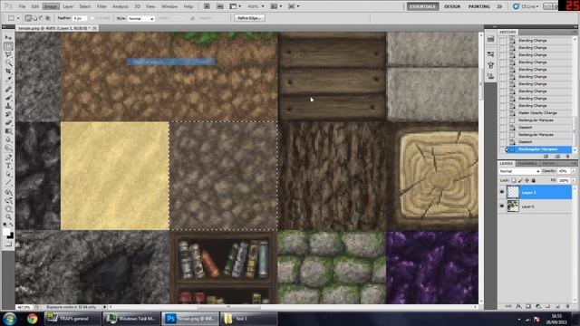Image resolution: width=580 pixels, height=326 pixels.
Task: Select the History Brush tool
Action: pyautogui.click(x=8, y=114)
